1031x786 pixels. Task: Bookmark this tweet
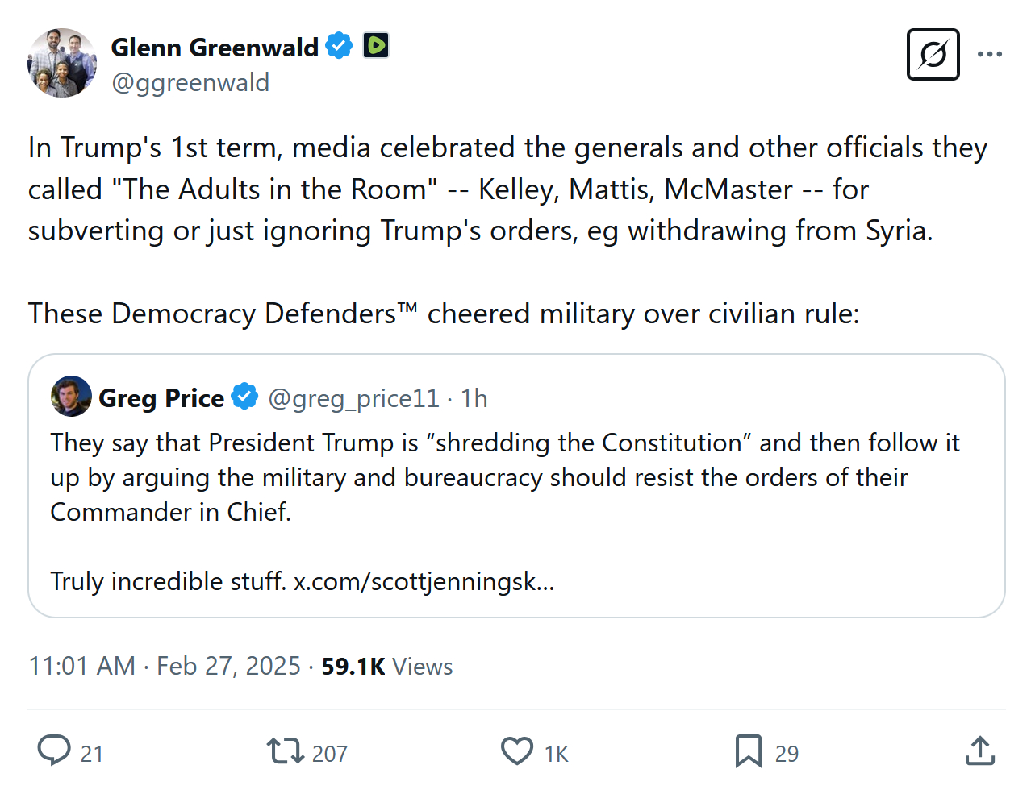748,751
